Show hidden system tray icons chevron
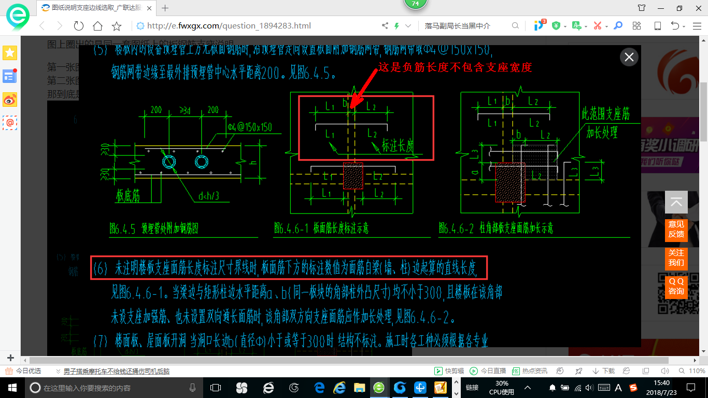708x398 pixels. tap(528, 388)
